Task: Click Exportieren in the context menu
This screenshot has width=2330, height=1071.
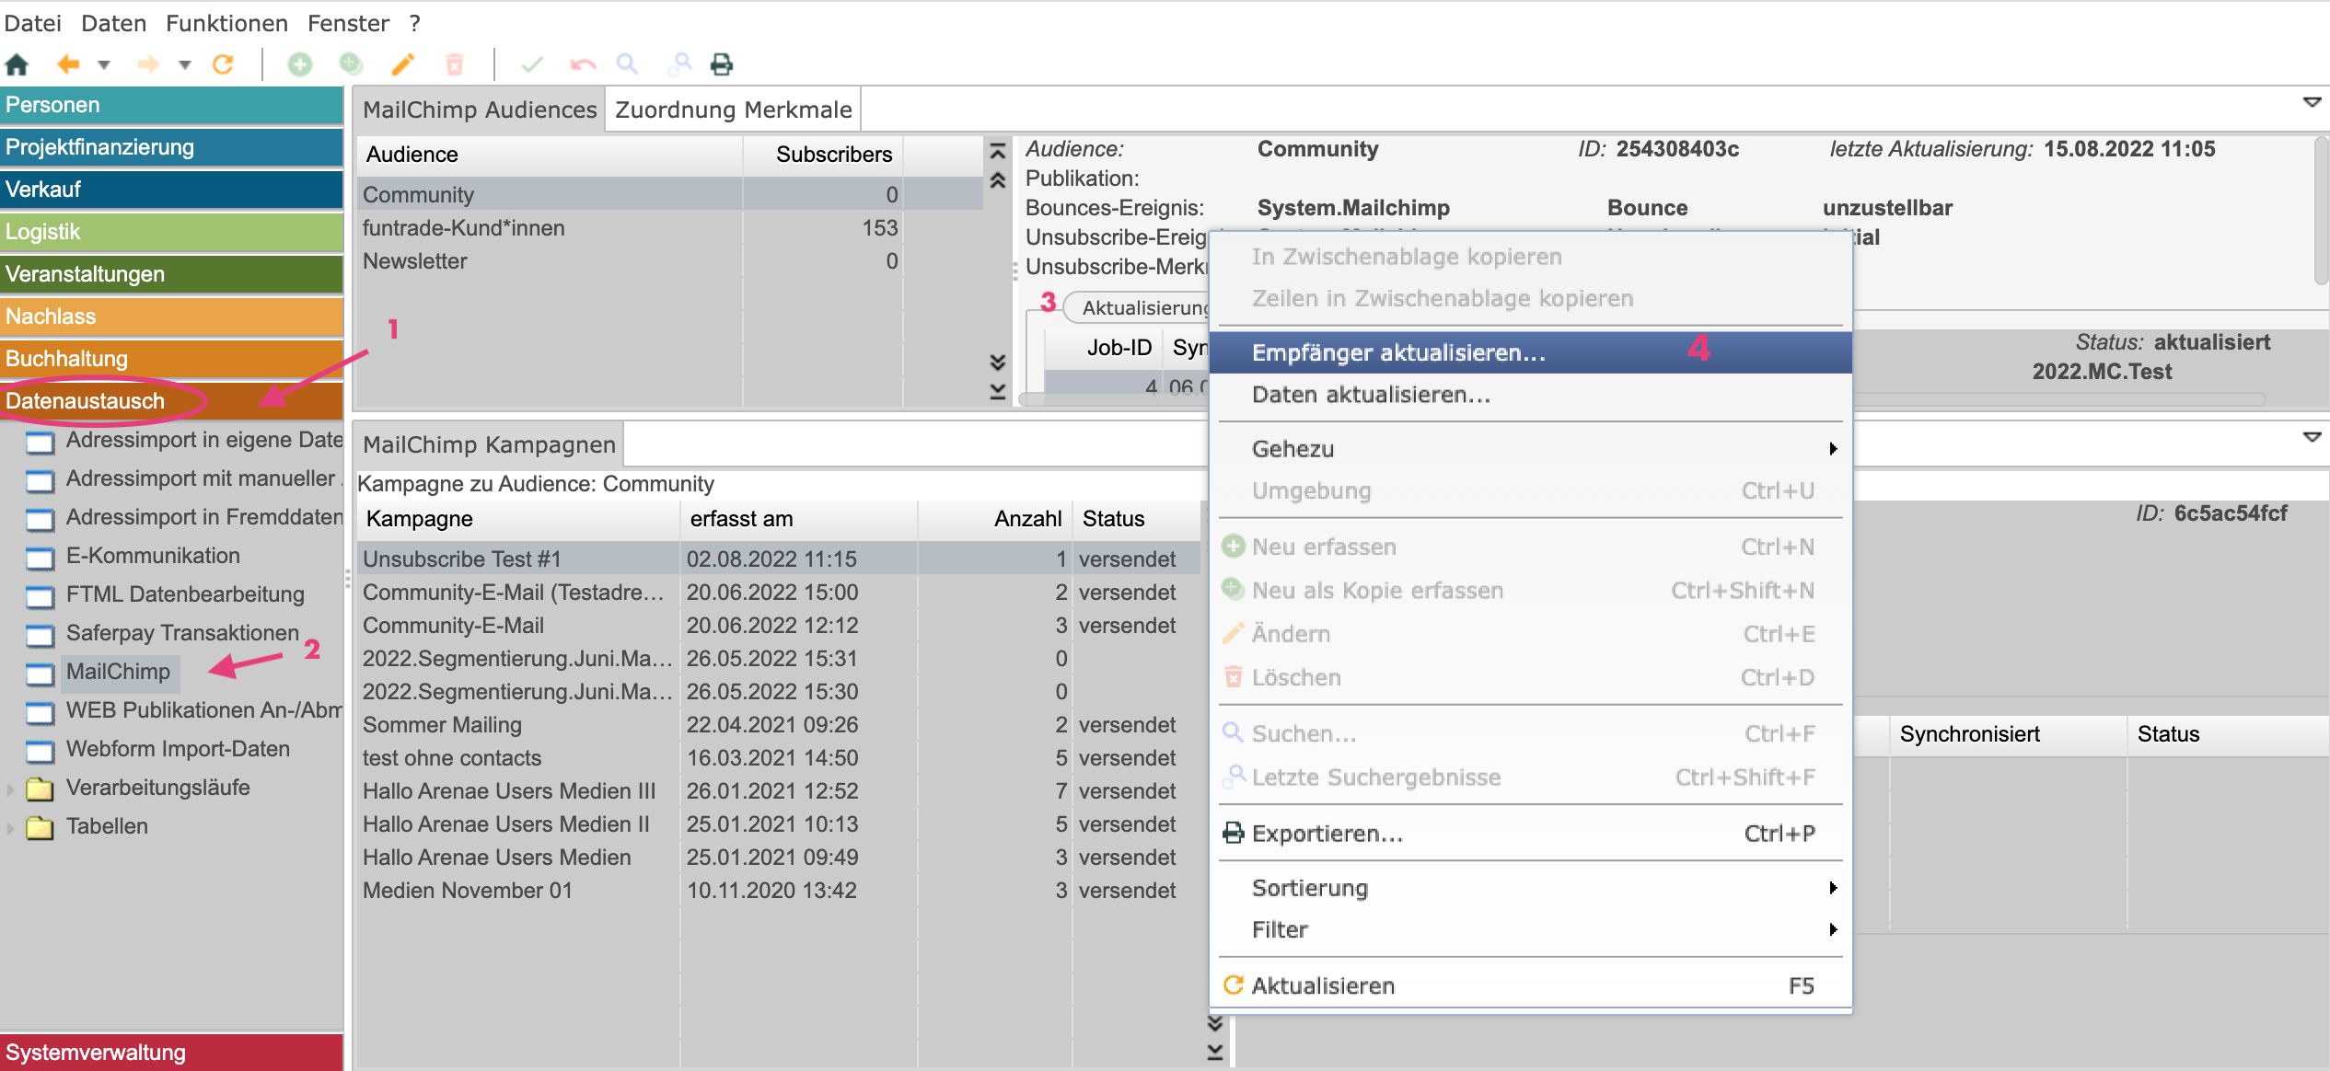Action: [x=1327, y=834]
